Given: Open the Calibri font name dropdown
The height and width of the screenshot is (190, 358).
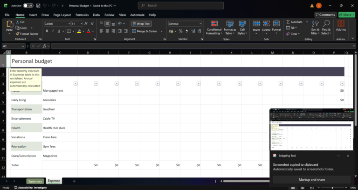Looking at the screenshot, I should (x=56, y=23).
